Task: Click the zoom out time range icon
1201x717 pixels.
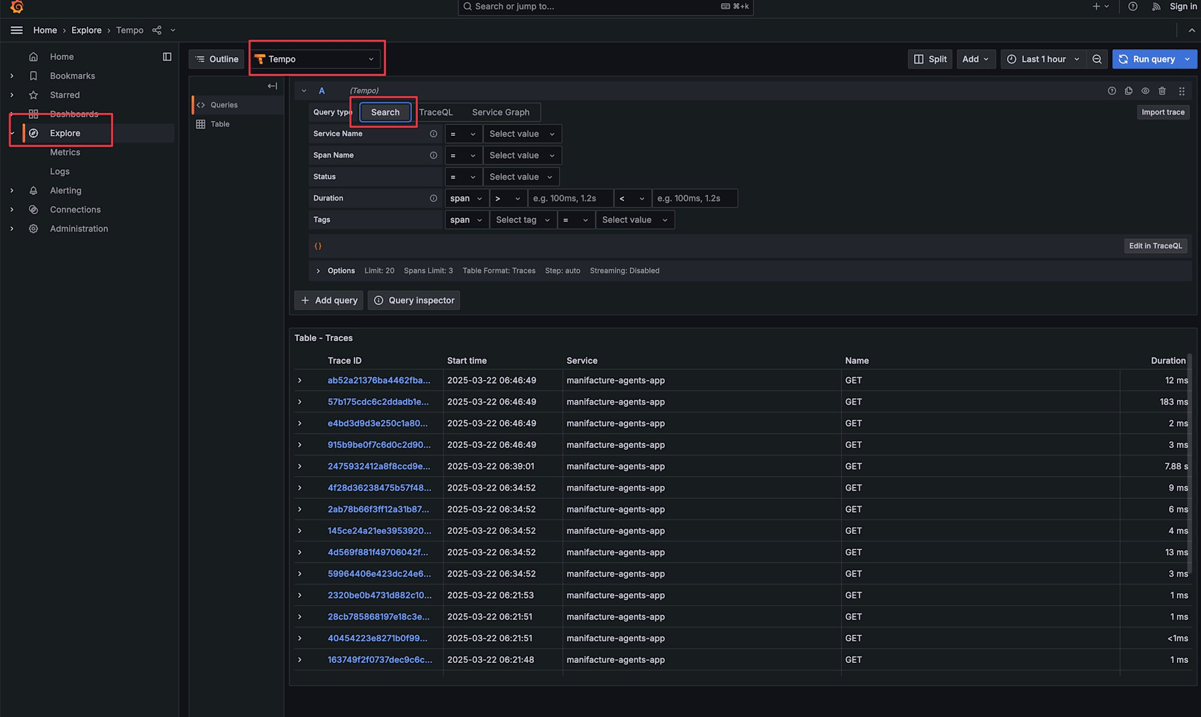Action: (x=1097, y=59)
